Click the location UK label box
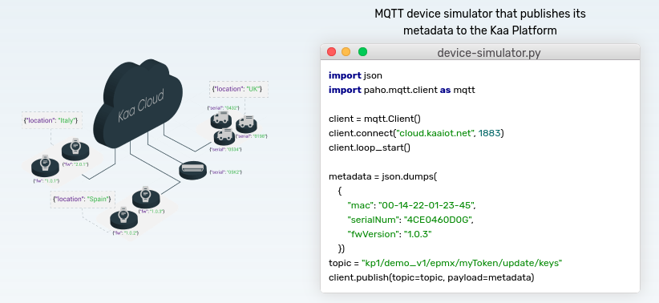The image size is (659, 303). coord(239,89)
